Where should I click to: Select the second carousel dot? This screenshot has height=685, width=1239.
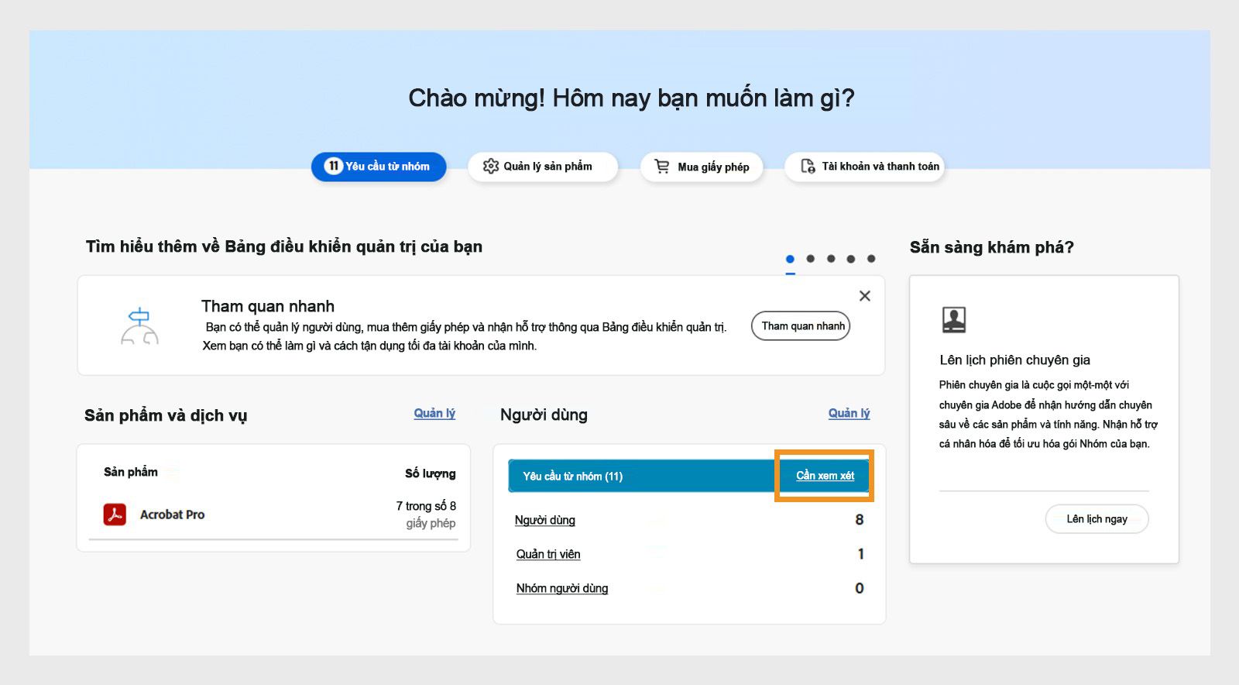[x=810, y=259]
